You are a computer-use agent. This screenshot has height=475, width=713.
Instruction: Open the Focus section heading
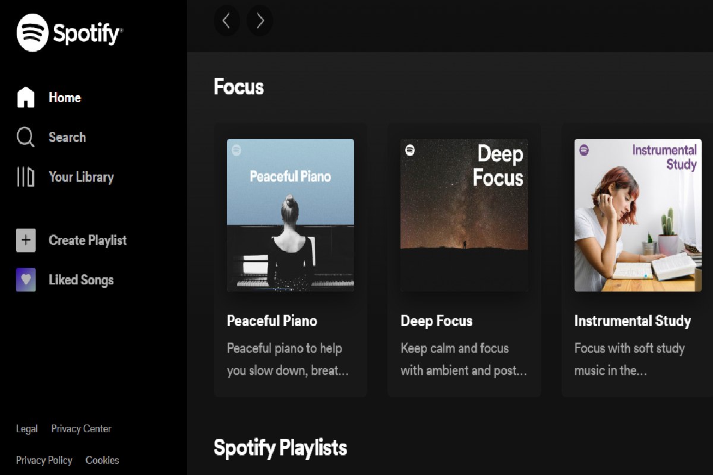(x=239, y=87)
